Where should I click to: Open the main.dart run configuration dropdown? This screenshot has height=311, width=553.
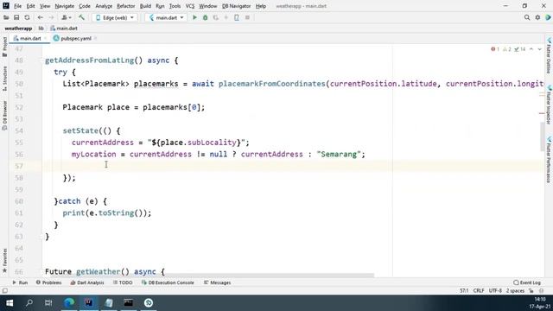point(167,17)
